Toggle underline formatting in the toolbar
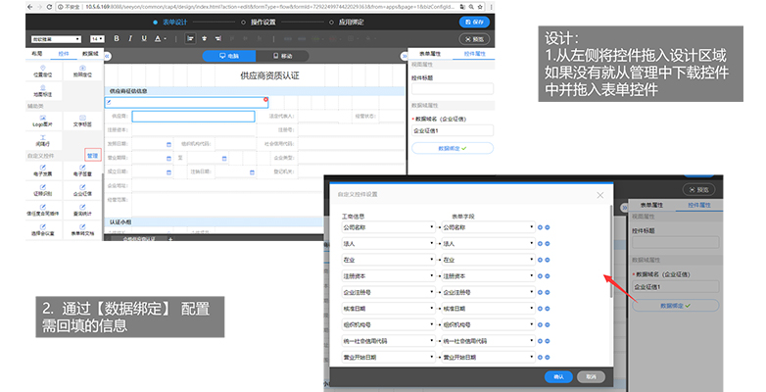 click(x=144, y=38)
